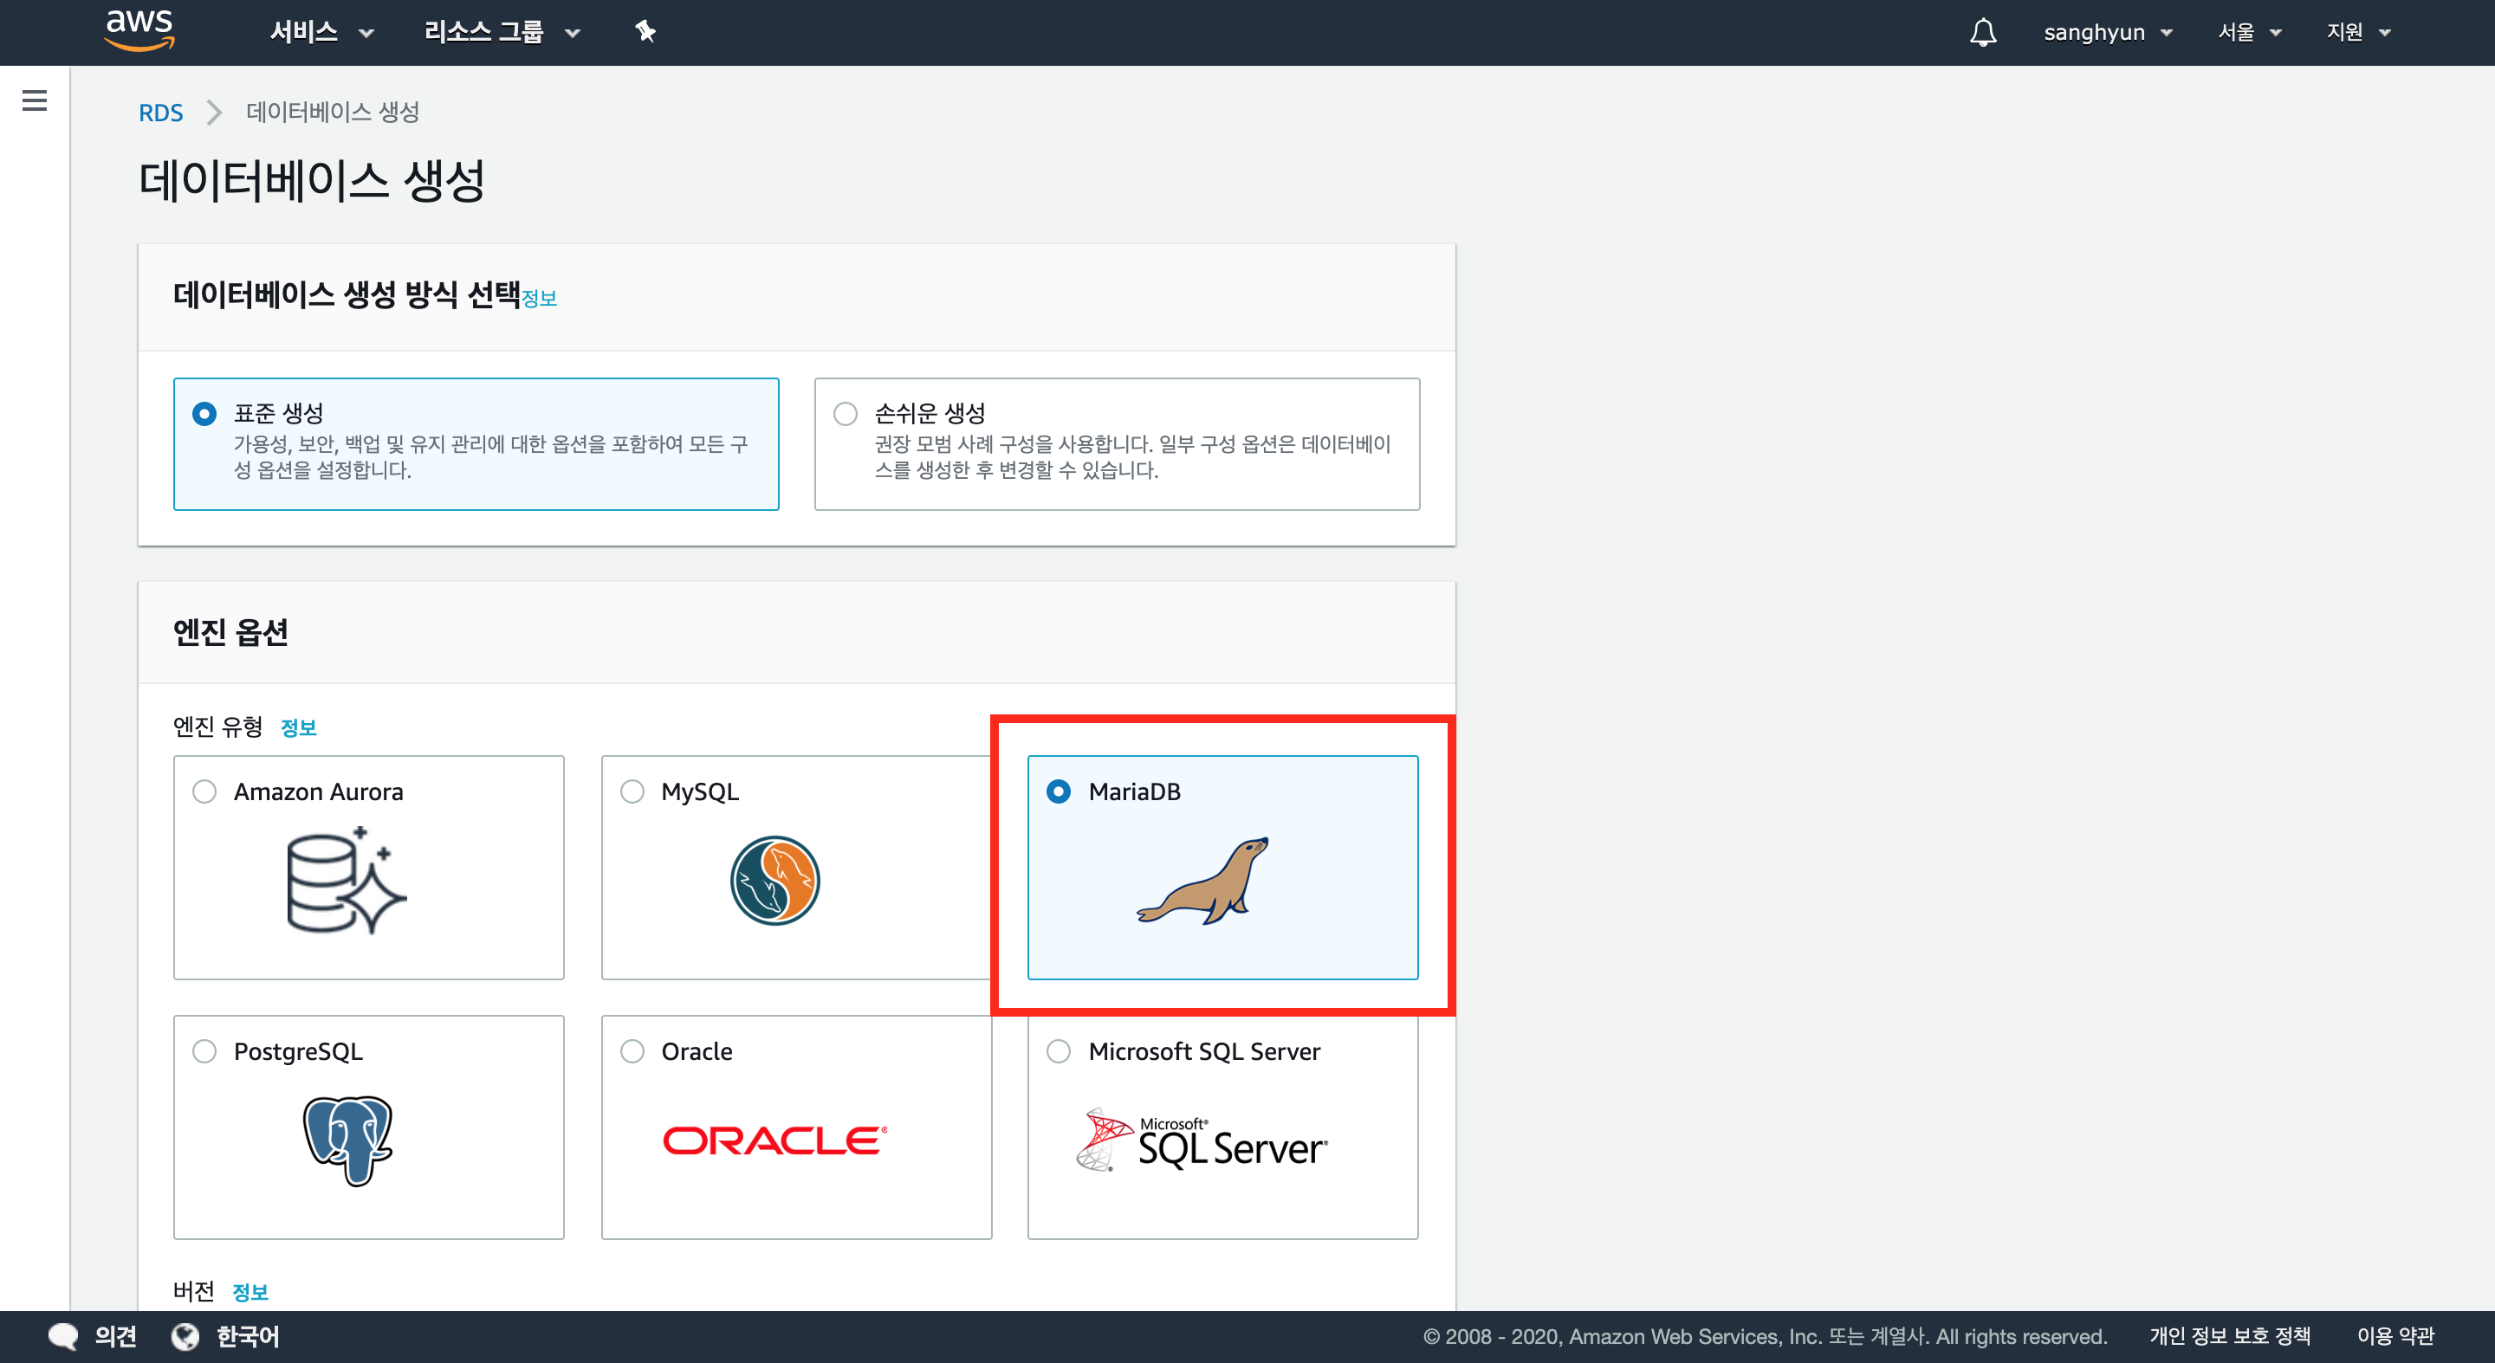Image resolution: width=2495 pixels, height=1363 pixels.
Task: Choose the Microsoft SQL Server radio button
Action: (x=1059, y=1051)
